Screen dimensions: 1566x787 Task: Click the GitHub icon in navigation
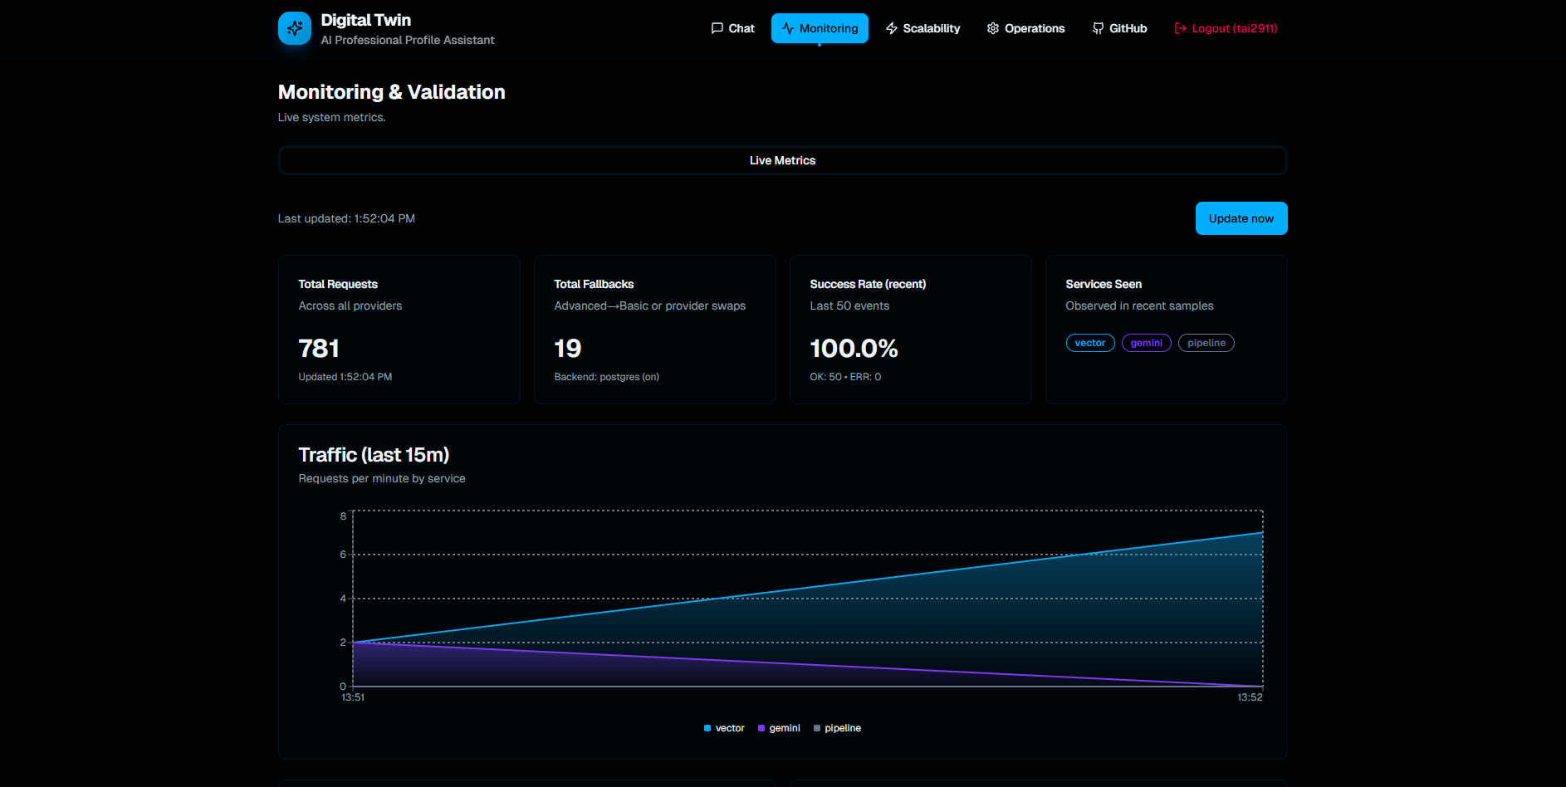tap(1098, 28)
